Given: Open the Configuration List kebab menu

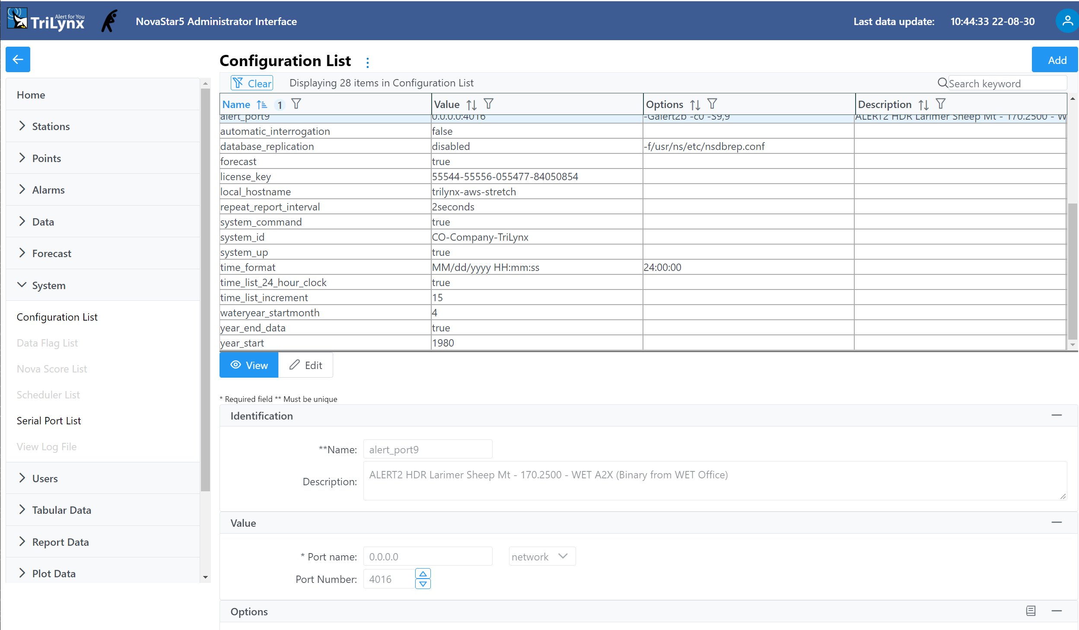Looking at the screenshot, I should (x=367, y=63).
